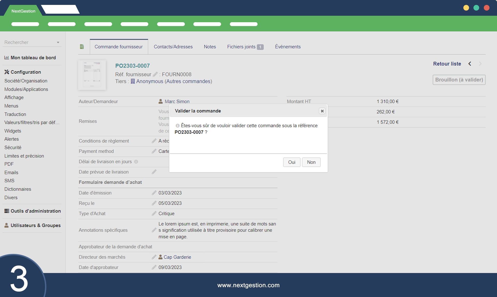Open Modules/Applications in the sidebar

26,89
